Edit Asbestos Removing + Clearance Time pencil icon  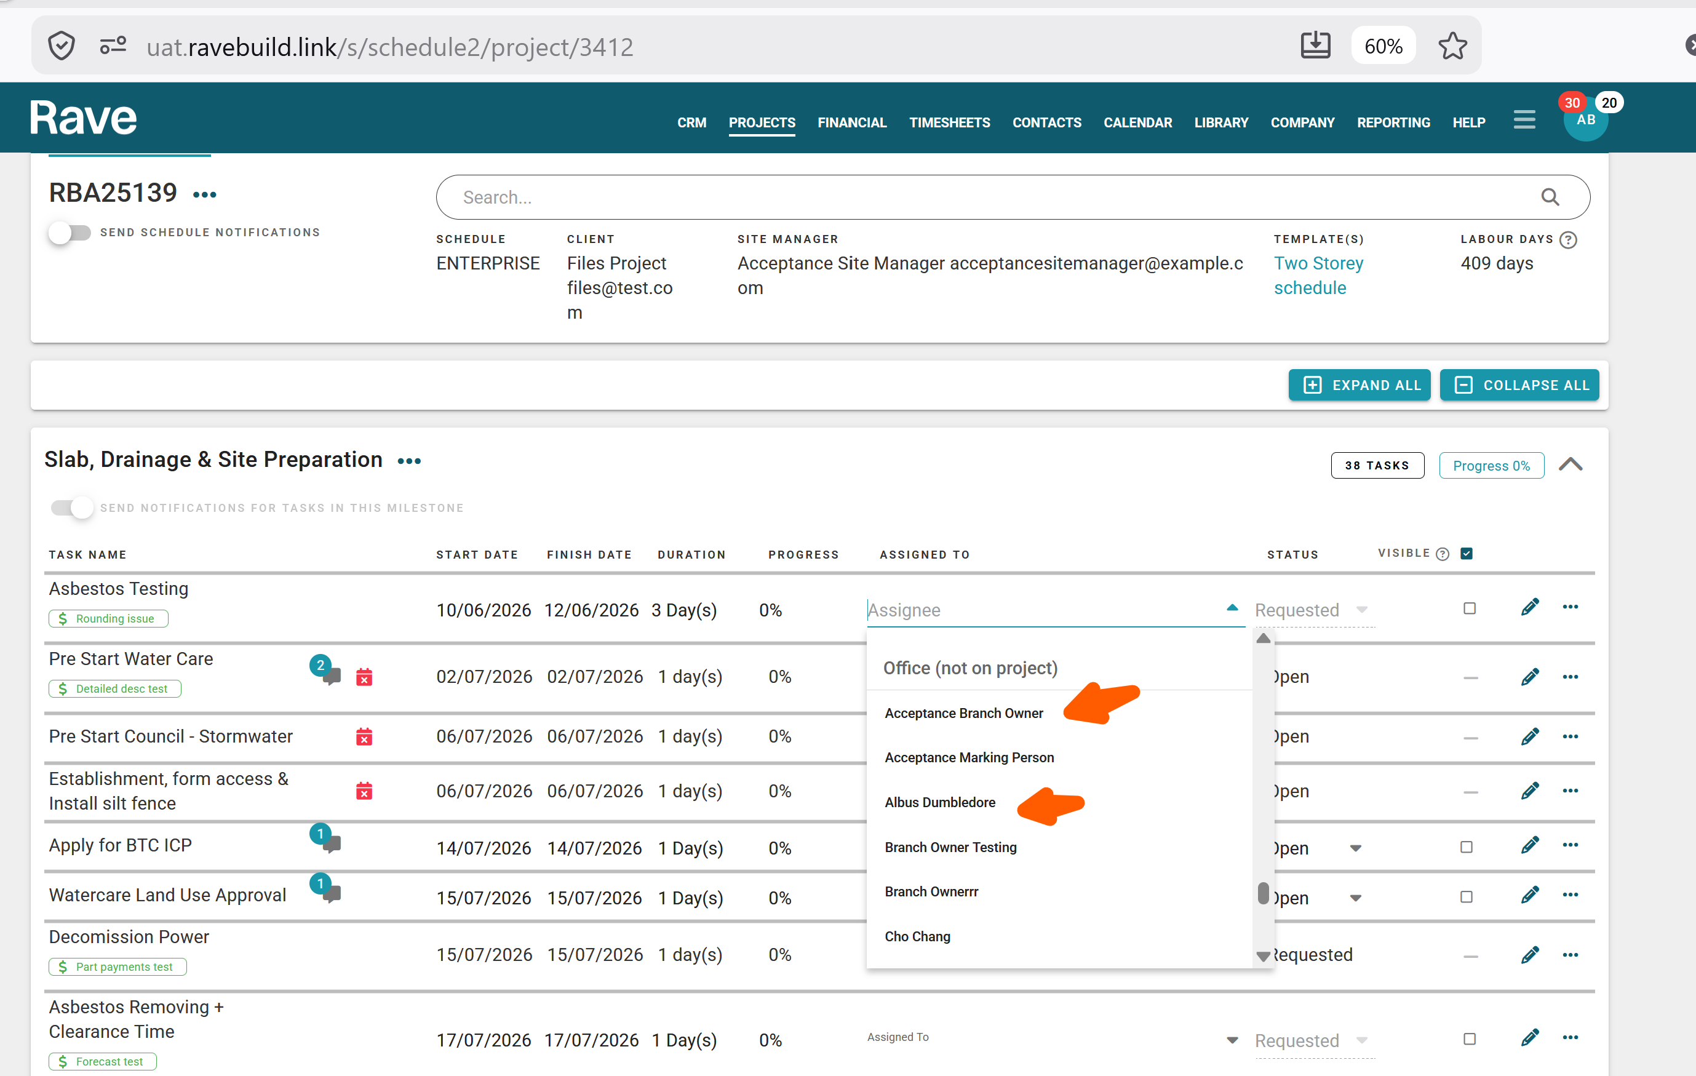[x=1530, y=1038]
